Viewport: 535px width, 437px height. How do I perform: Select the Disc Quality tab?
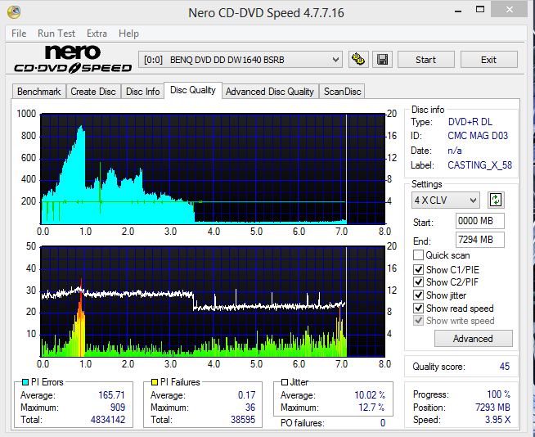click(193, 90)
